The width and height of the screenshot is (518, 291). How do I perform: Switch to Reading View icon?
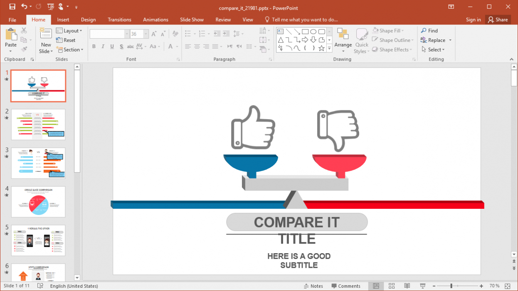click(x=407, y=286)
